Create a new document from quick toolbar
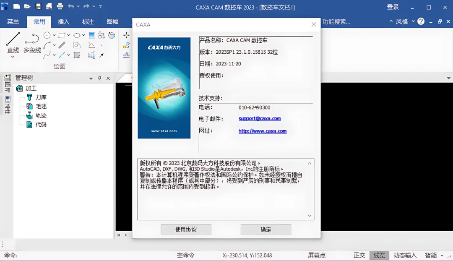The image size is (453, 261). (x=17, y=6)
